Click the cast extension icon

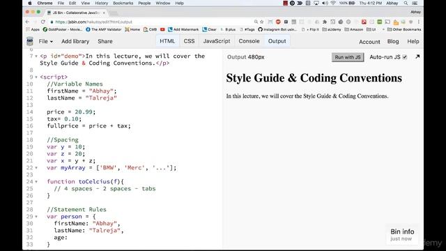(387, 22)
